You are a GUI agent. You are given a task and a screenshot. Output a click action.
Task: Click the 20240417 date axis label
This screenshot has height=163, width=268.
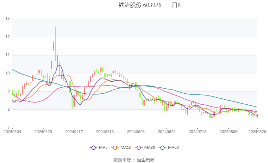(74, 132)
